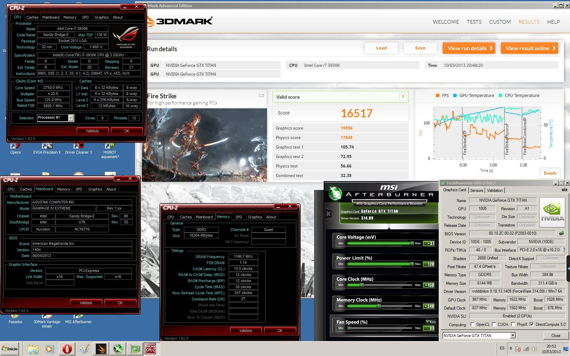Click the bus interface question mark in GPU-Z
The width and height of the screenshot is (570, 356).
(564, 250)
